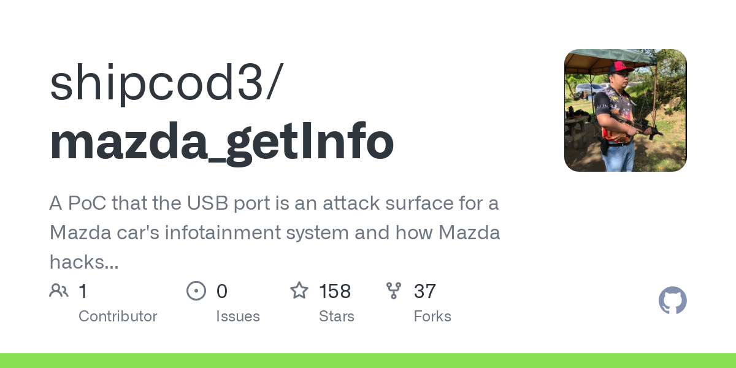
Task: Open the GitHub octocat logo
Action: pyautogui.click(x=673, y=301)
